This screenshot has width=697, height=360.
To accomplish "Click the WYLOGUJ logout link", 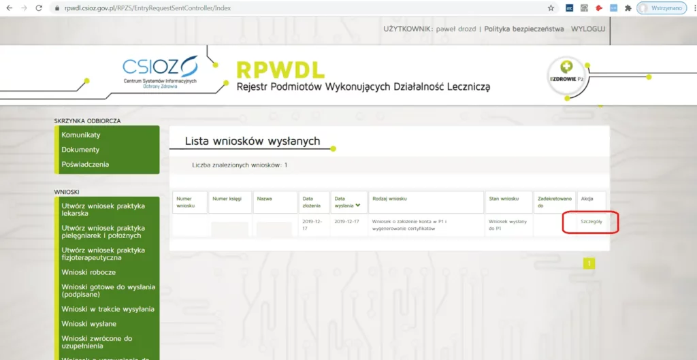I will tap(587, 29).
